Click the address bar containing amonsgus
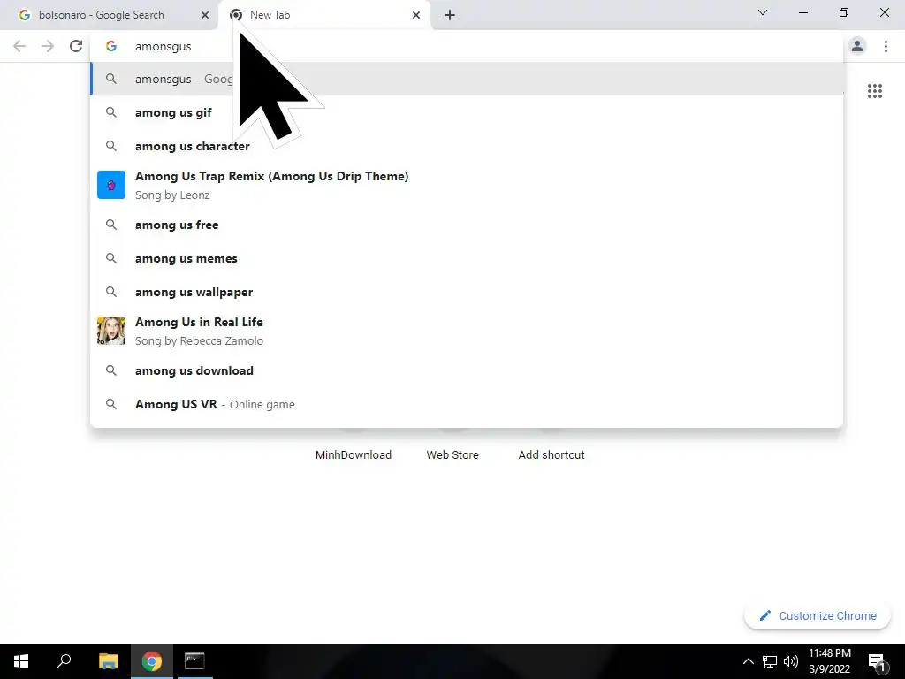Viewport: 905px width, 679px height. tap(467, 46)
